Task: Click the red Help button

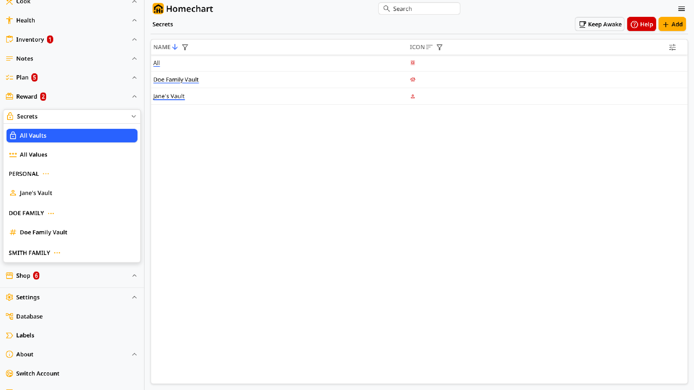Action: (642, 24)
